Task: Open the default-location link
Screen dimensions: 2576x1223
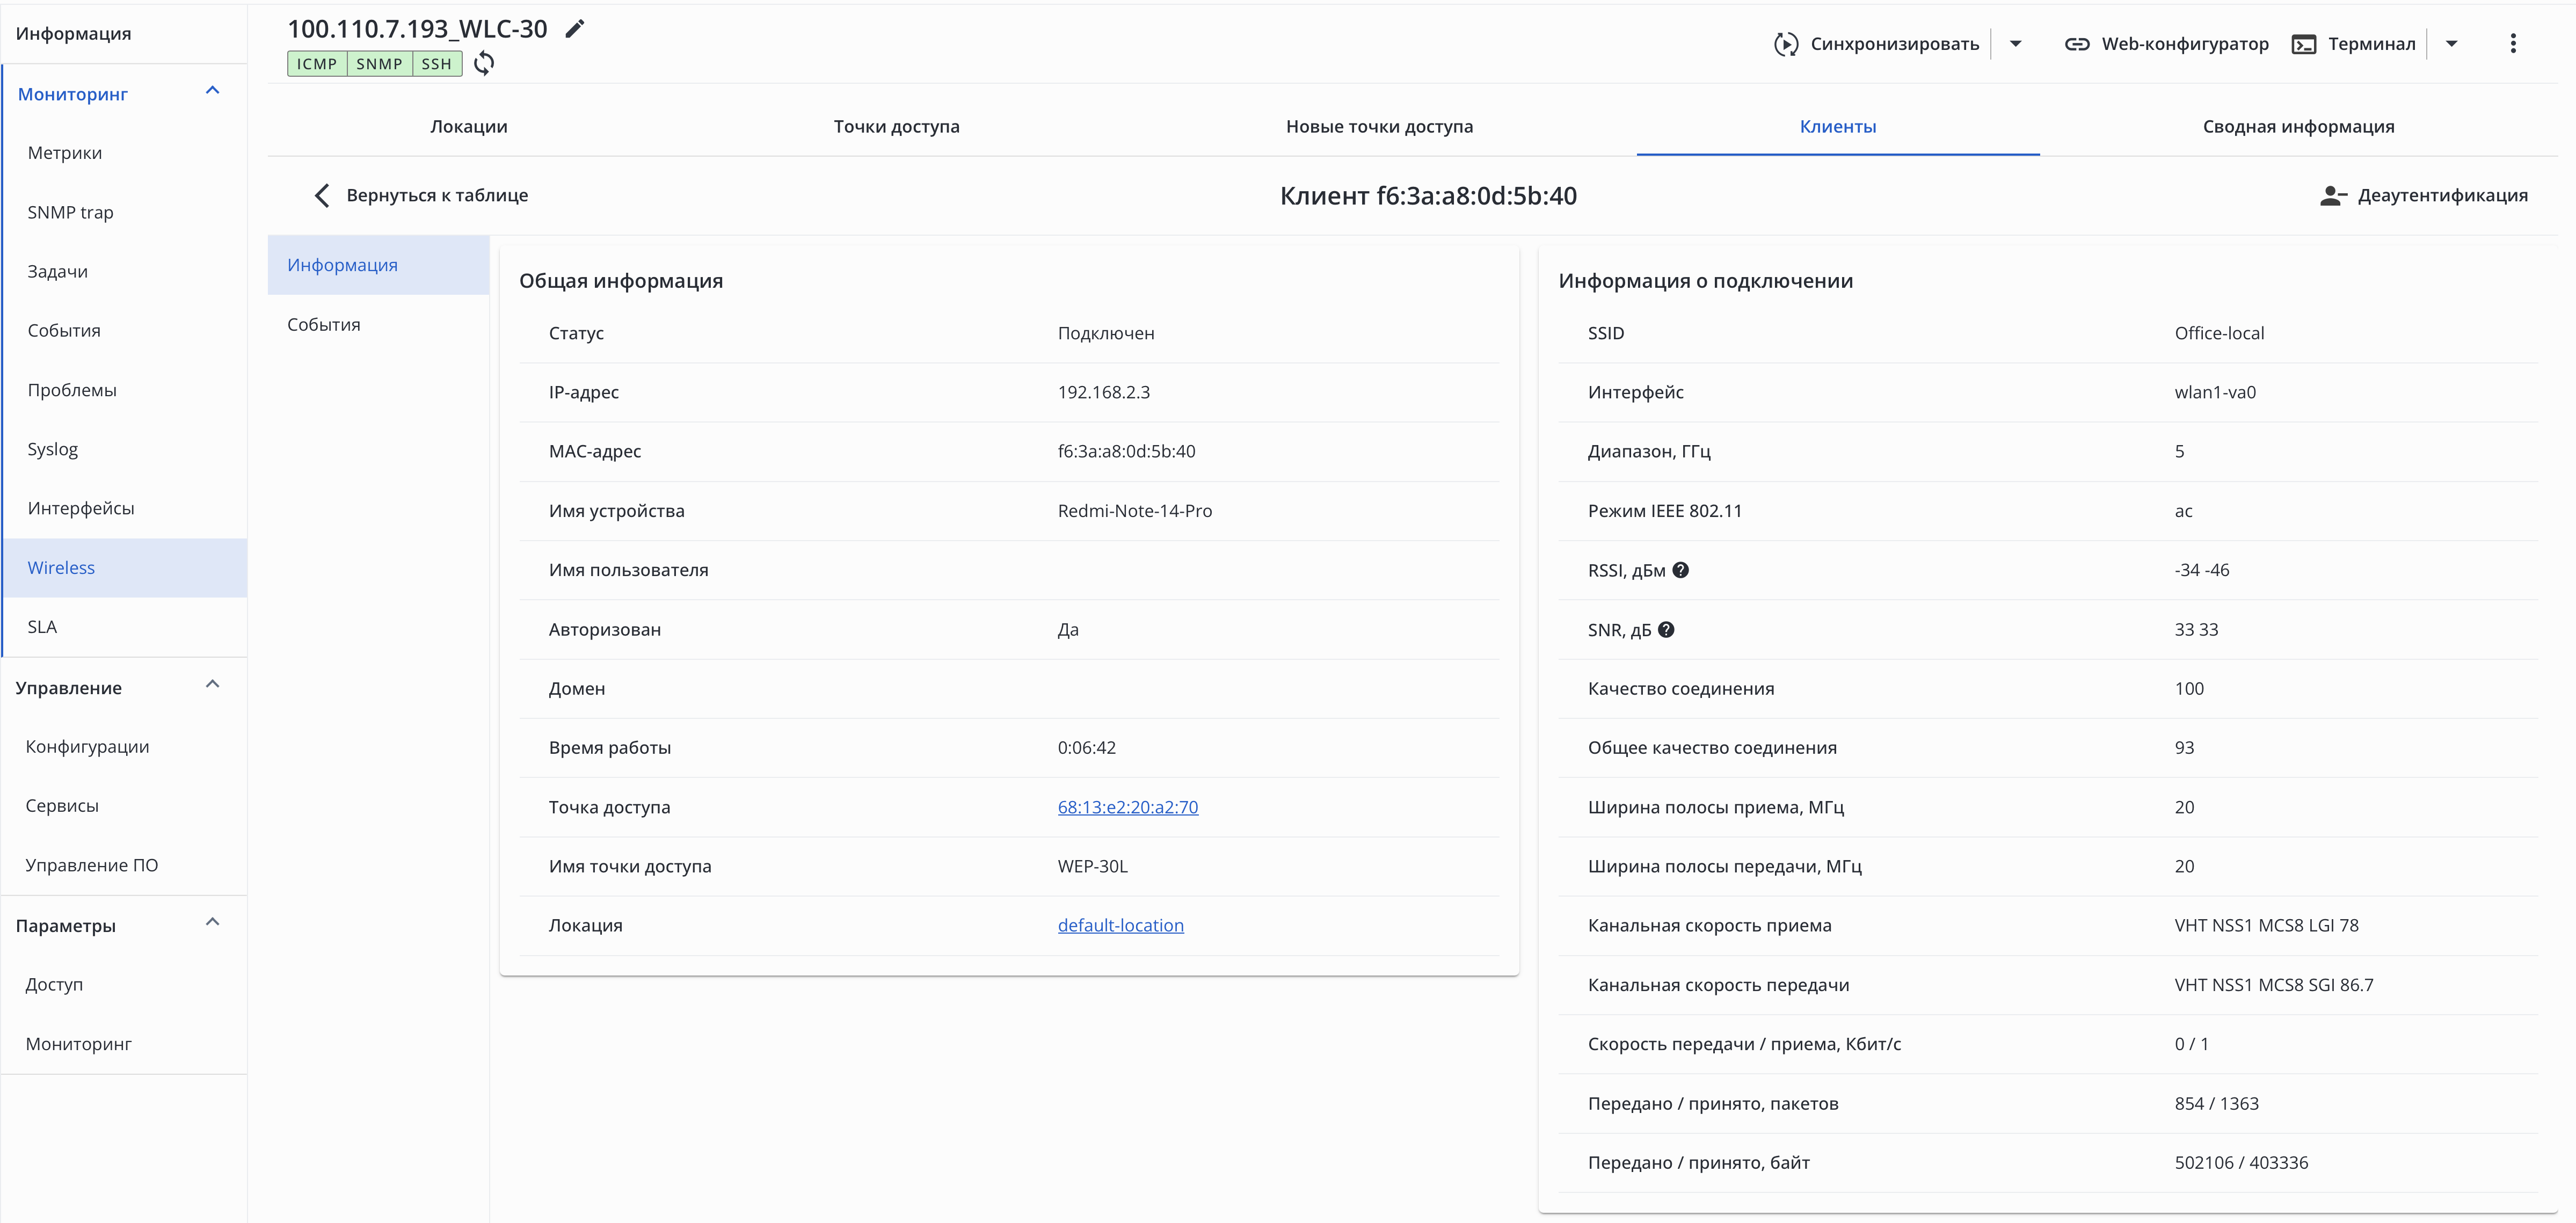Action: pos(1120,925)
